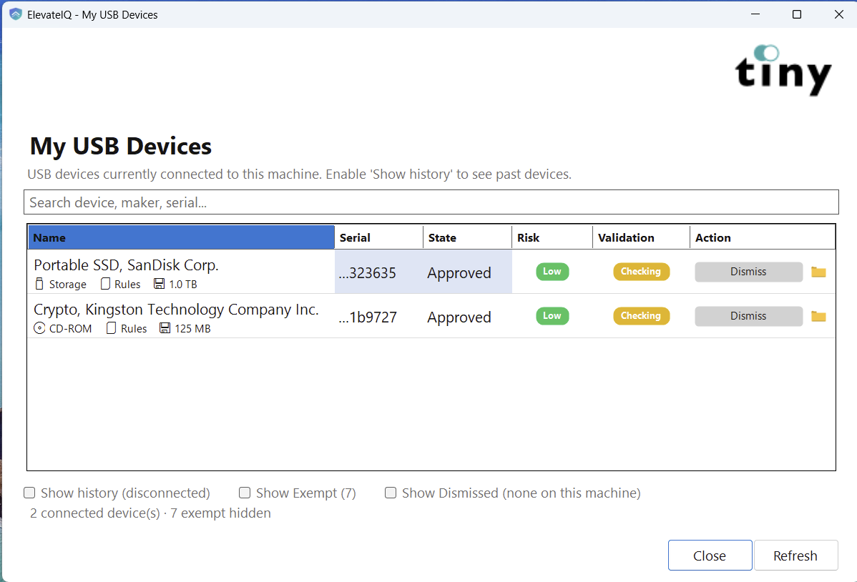This screenshot has height=582, width=857.
Task: Minimize the ElevateIQ window
Action: [x=755, y=14]
